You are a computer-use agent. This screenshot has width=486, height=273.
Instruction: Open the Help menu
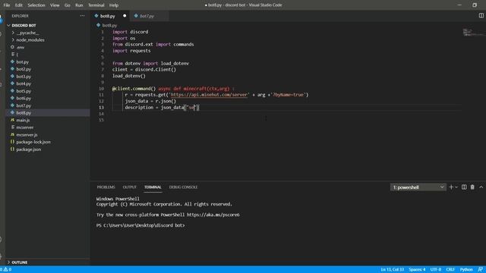(x=114, y=5)
